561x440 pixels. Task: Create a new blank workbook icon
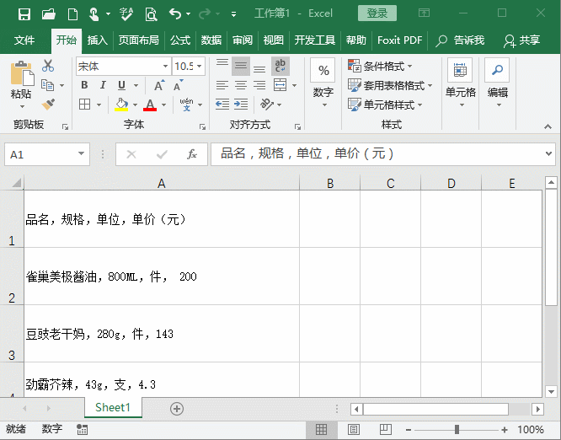72,14
